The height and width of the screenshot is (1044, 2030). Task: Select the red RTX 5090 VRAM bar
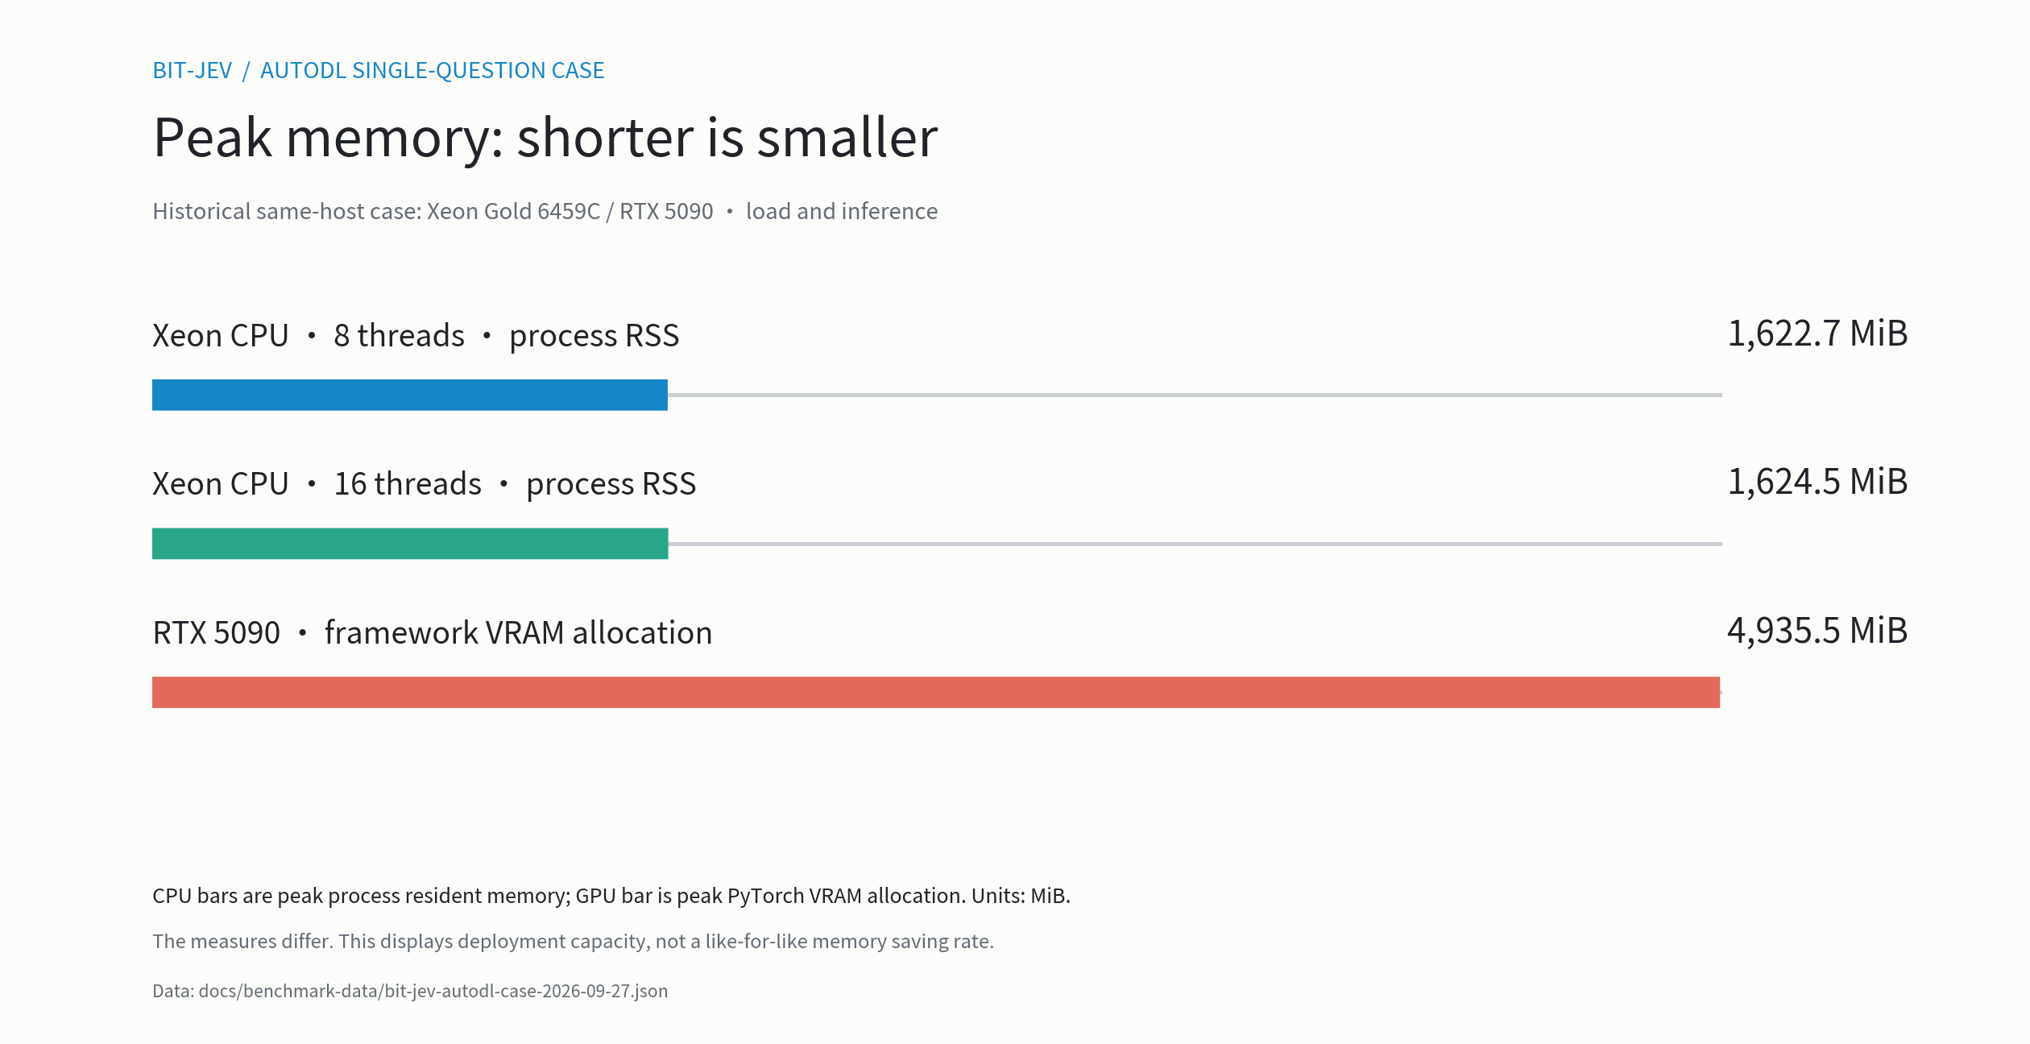point(936,692)
